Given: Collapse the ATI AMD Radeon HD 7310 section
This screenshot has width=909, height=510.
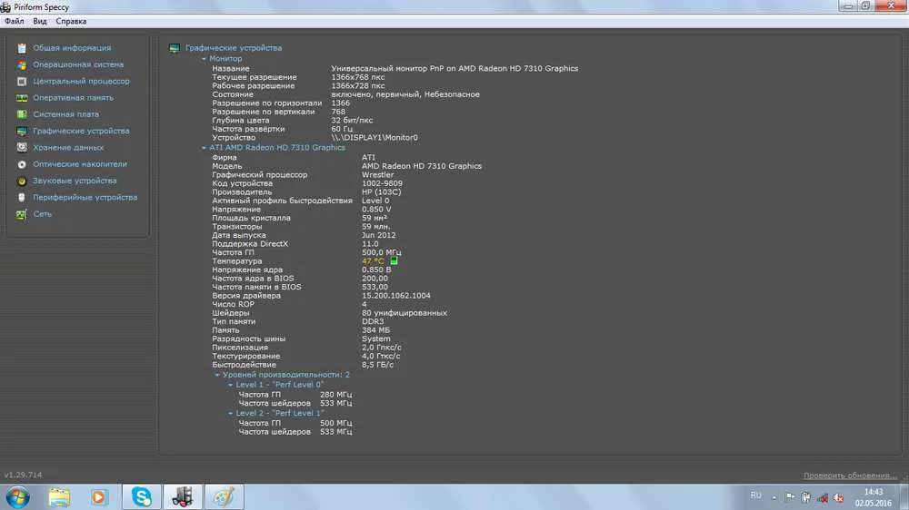Looking at the screenshot, I should coord(204,148).
